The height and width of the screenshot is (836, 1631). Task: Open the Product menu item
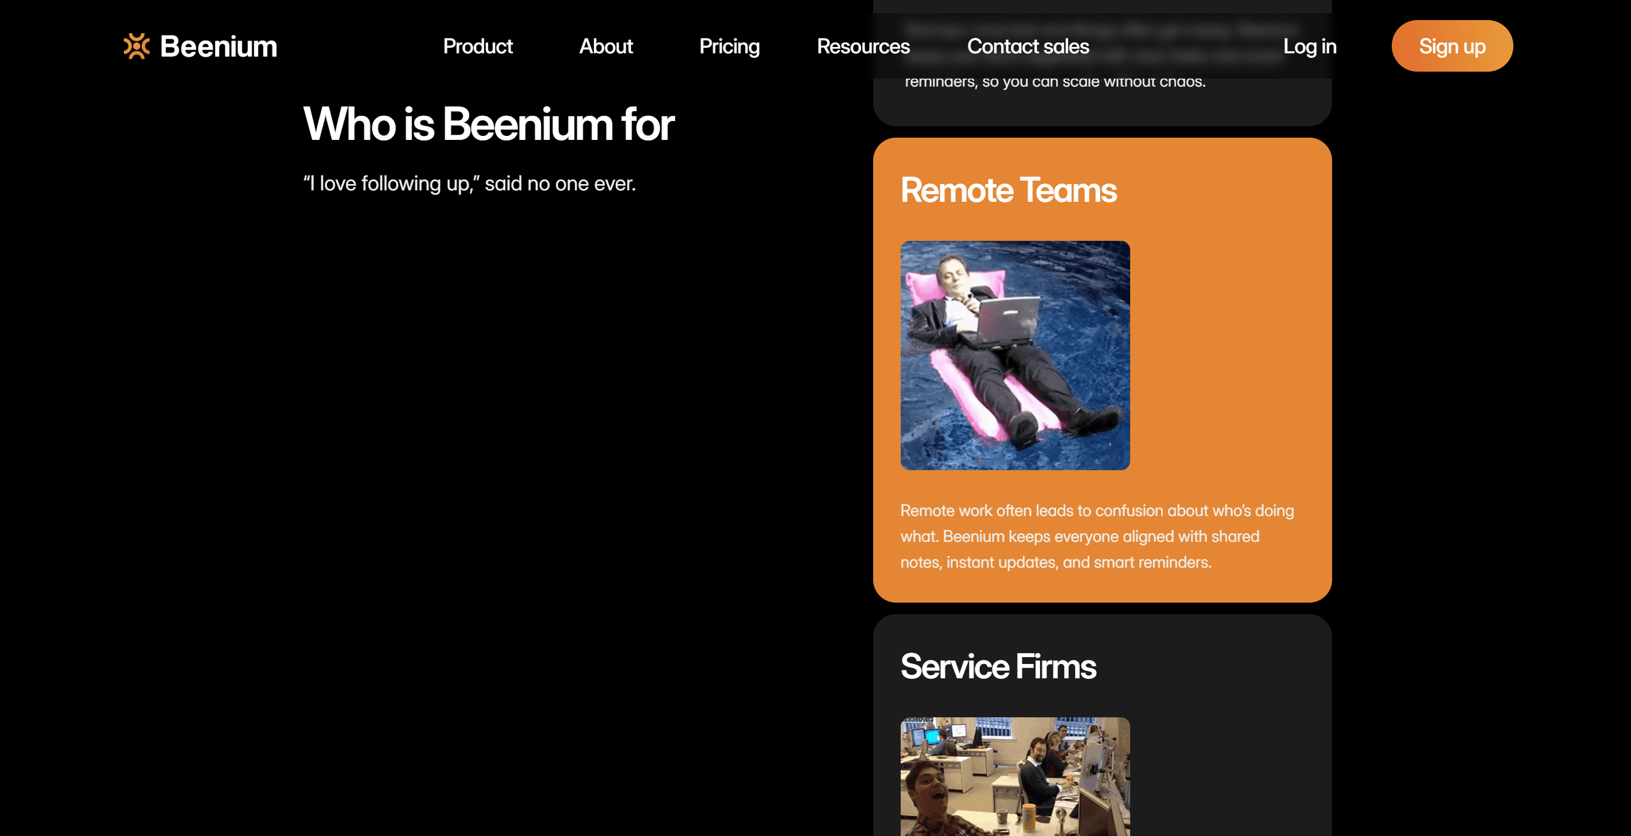coord(477,46)
